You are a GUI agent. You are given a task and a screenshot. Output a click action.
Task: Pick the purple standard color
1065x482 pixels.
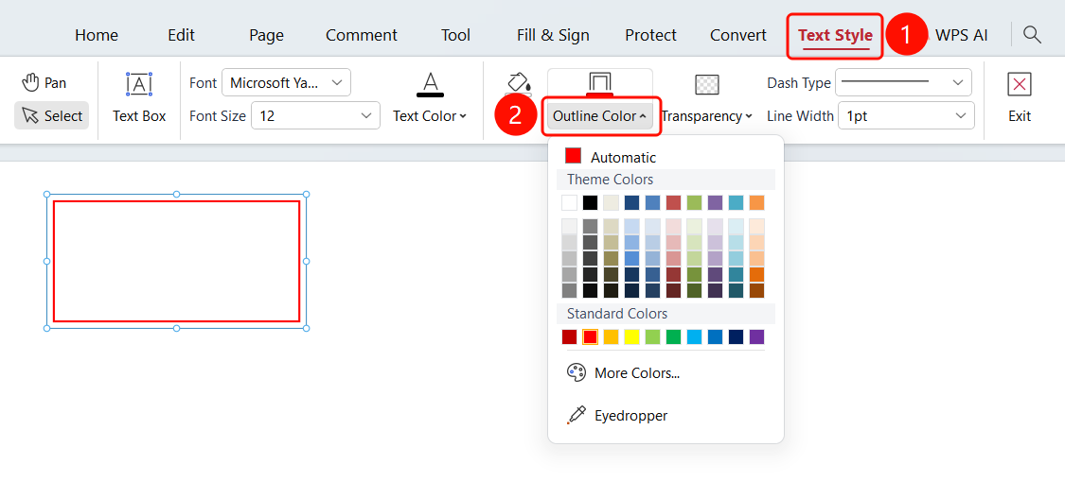click(756, 336)
